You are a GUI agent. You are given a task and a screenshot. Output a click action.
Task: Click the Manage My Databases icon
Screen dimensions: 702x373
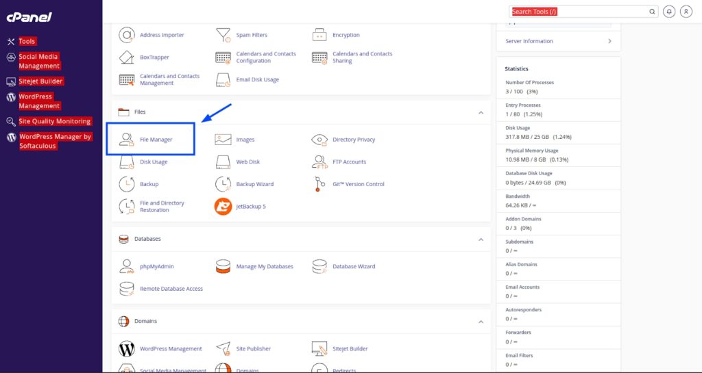point(223,266)
